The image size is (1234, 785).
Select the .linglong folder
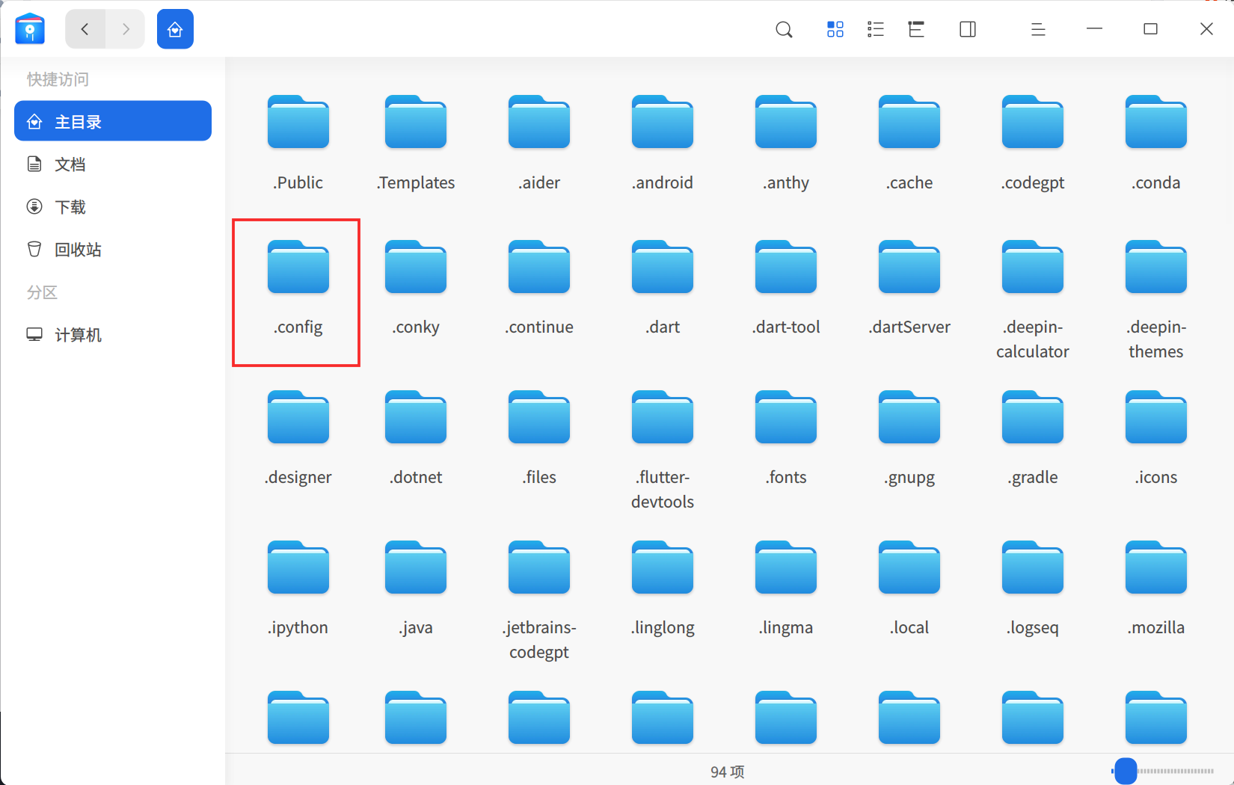coord(663,589)
